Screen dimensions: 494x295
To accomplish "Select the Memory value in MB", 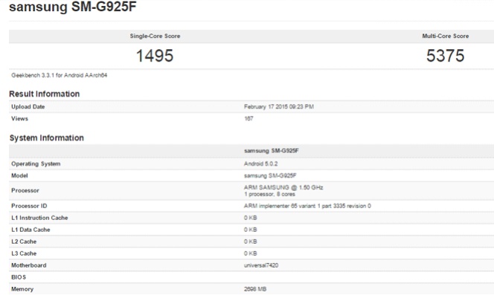I will click(255, 289).
